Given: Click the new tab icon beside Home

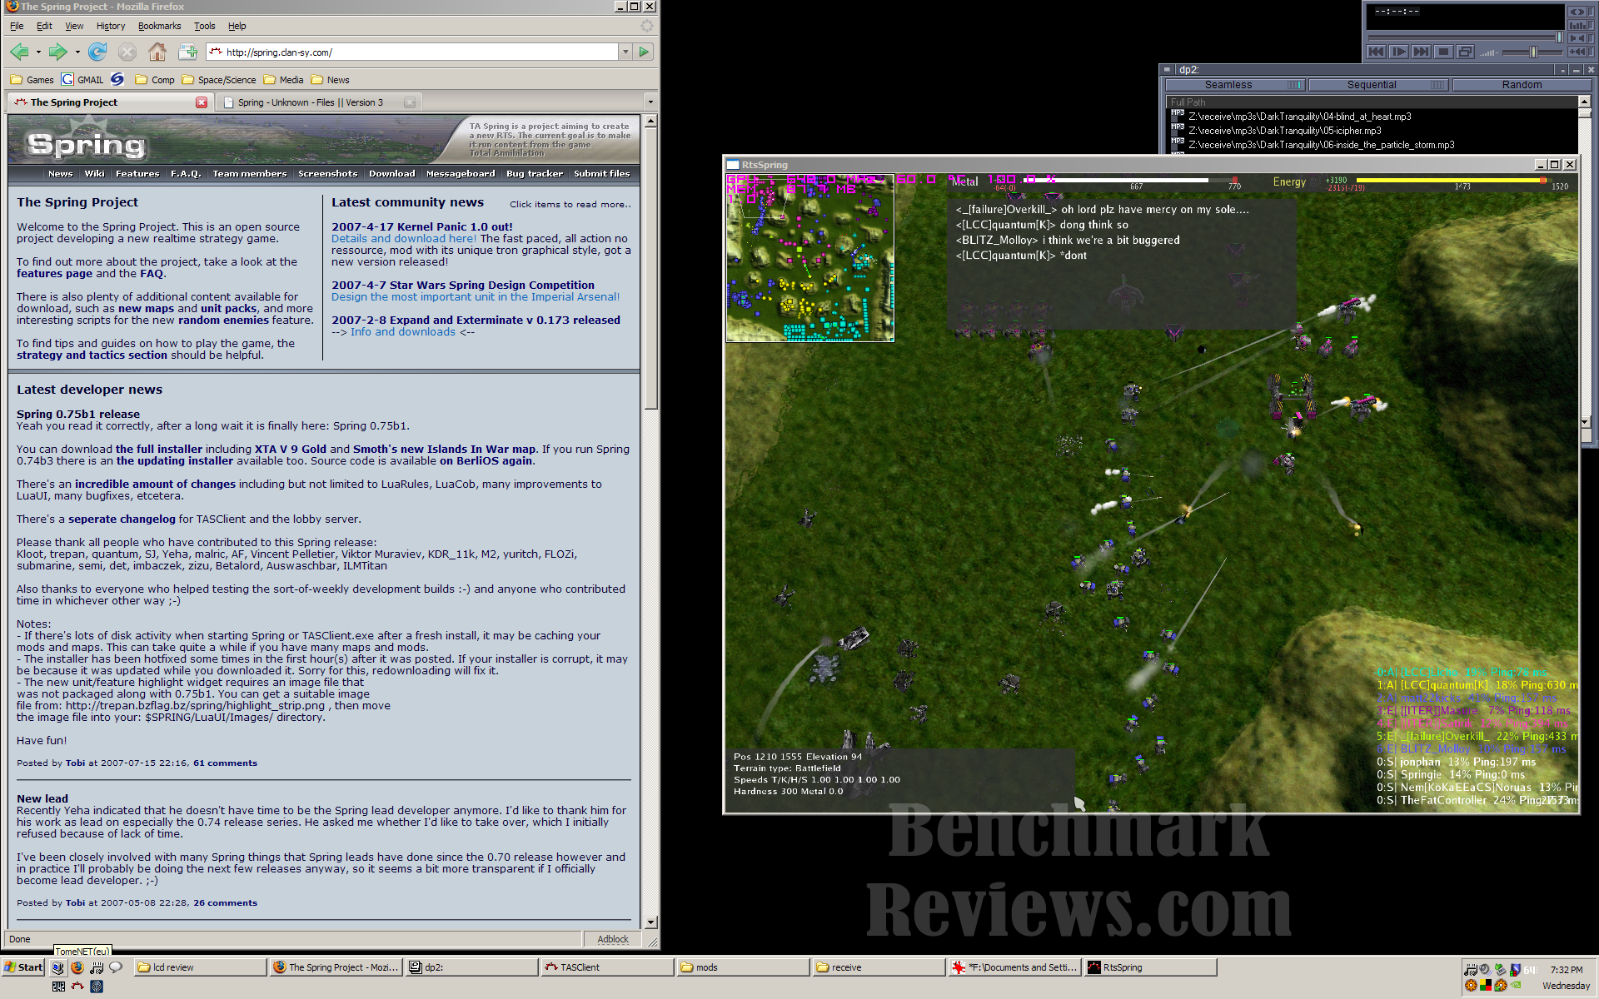Looking at the screenshot, I should click(187, 52).
